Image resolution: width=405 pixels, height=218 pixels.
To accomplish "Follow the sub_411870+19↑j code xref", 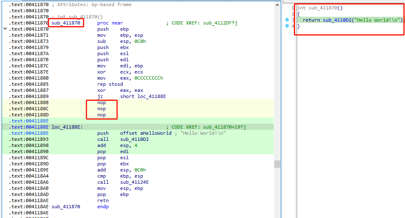I will pyautogui.click(x=224, y=127).
